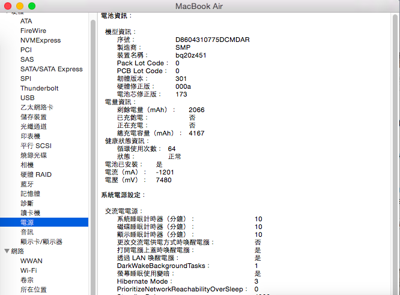Viewport: 400px width, 295px height.
Task: Open the SPI hardware entry
Action: [25, 79]
